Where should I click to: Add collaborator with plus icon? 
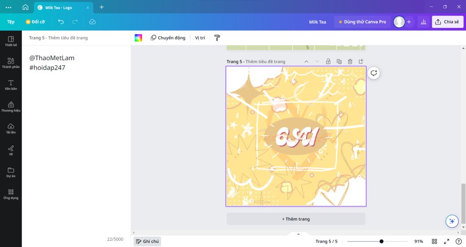(x=409, y=22)
